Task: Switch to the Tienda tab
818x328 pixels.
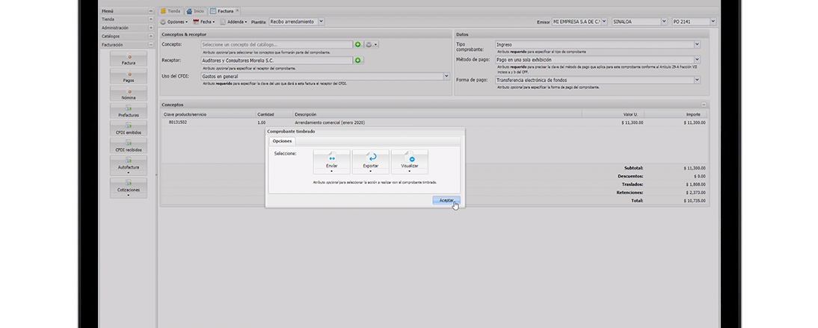Action: 170,11
